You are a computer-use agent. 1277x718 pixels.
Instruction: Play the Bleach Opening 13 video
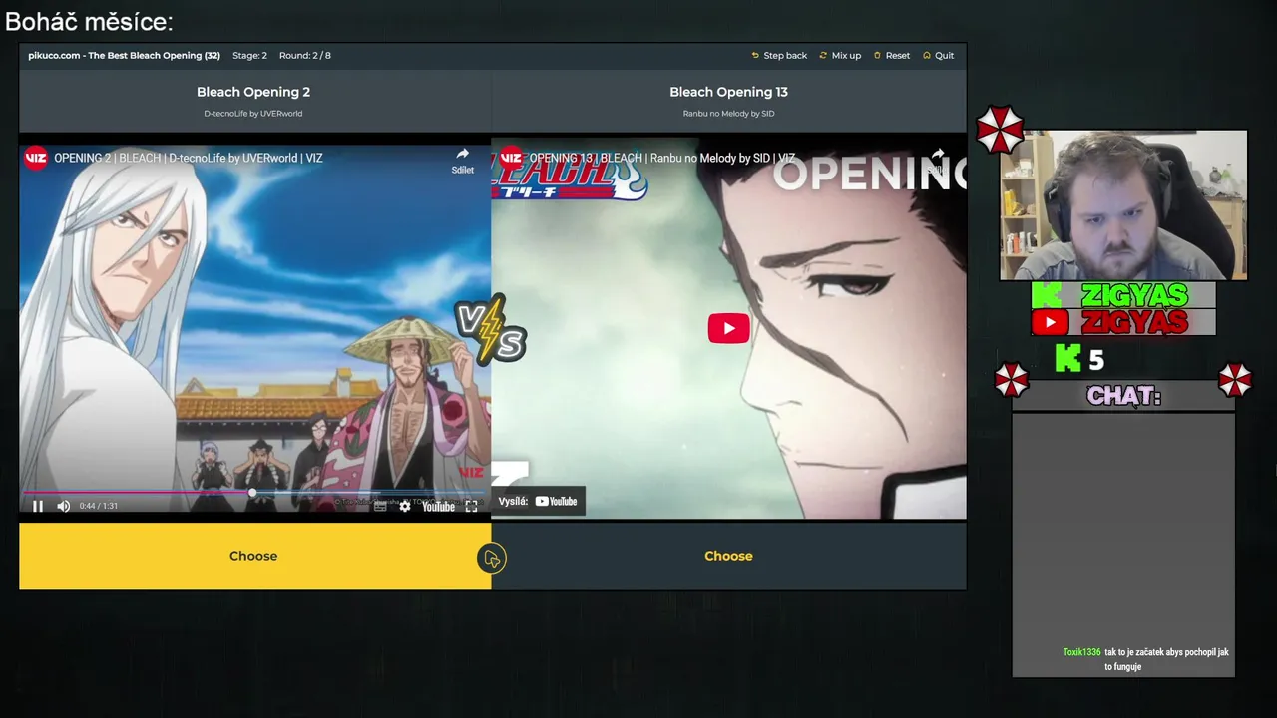point(728,328)
